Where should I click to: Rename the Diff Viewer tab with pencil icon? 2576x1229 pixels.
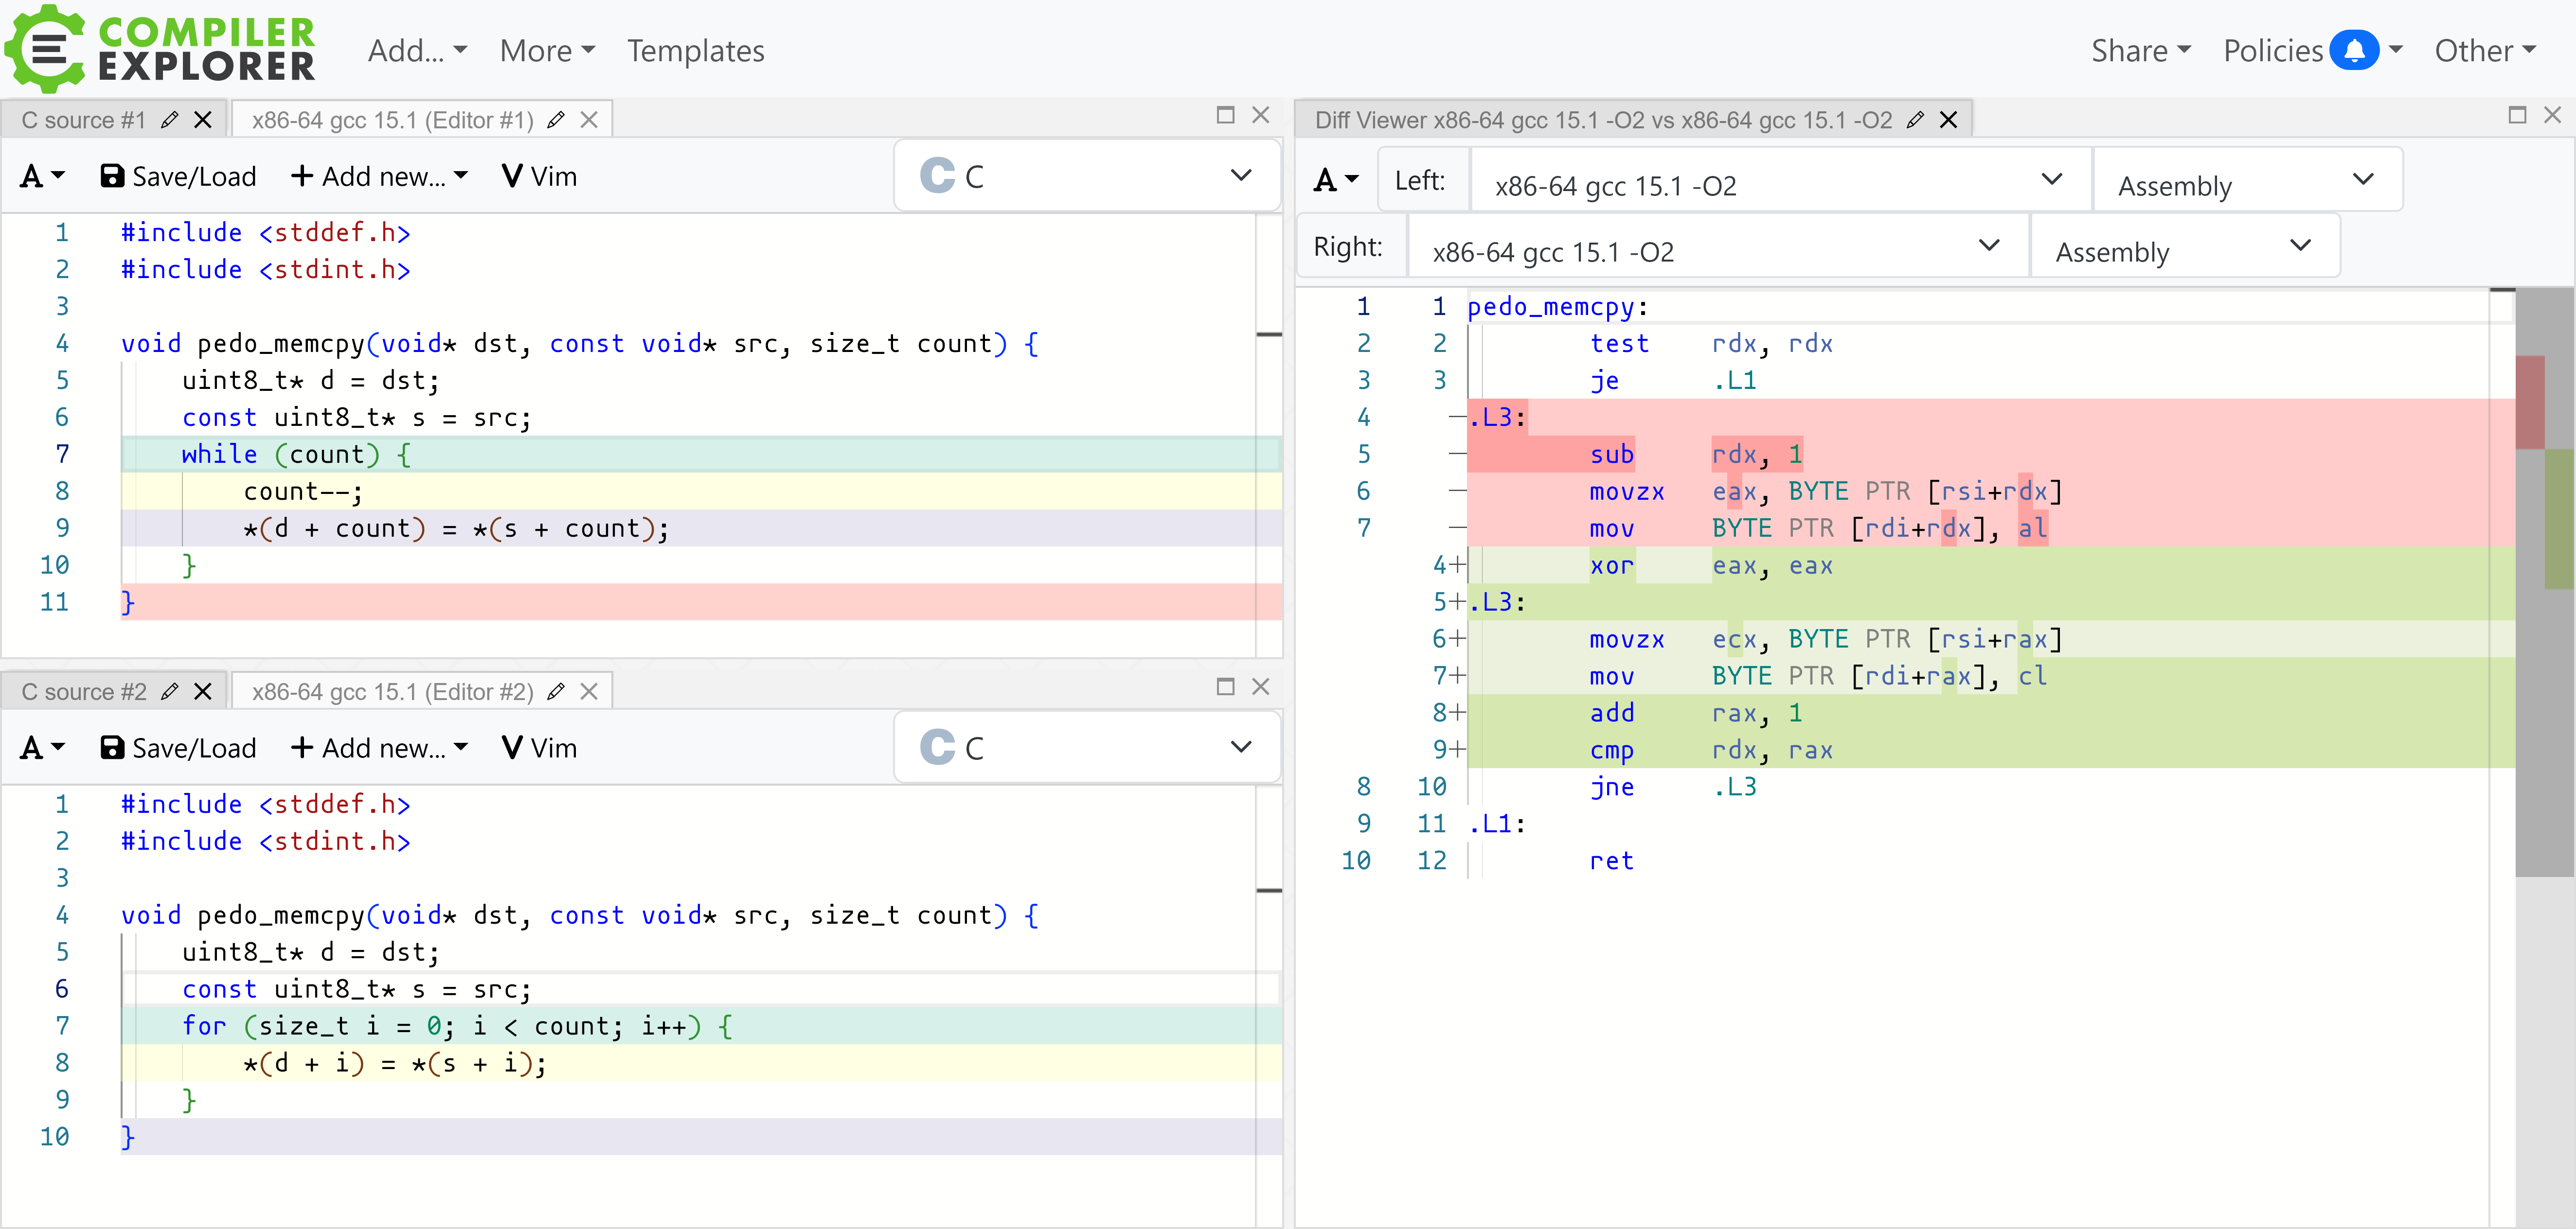1916,120
